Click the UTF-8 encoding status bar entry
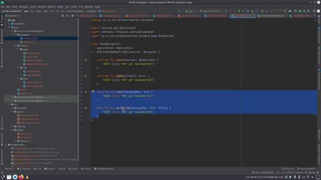Screen dimensions: 321x180 pos(290,172)
